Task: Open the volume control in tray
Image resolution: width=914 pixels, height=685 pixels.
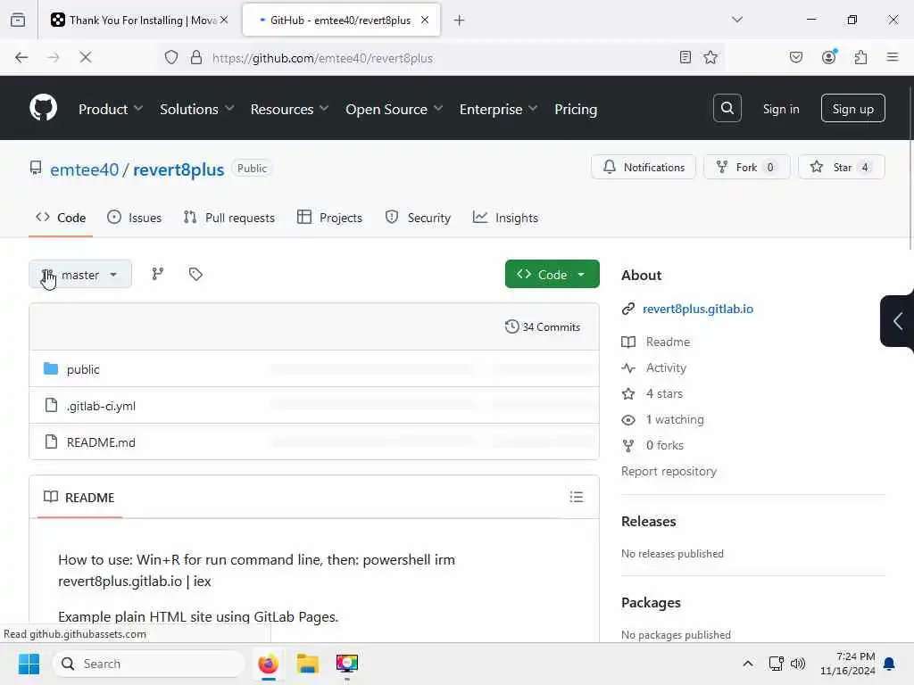Action: (x=798, y=664)
